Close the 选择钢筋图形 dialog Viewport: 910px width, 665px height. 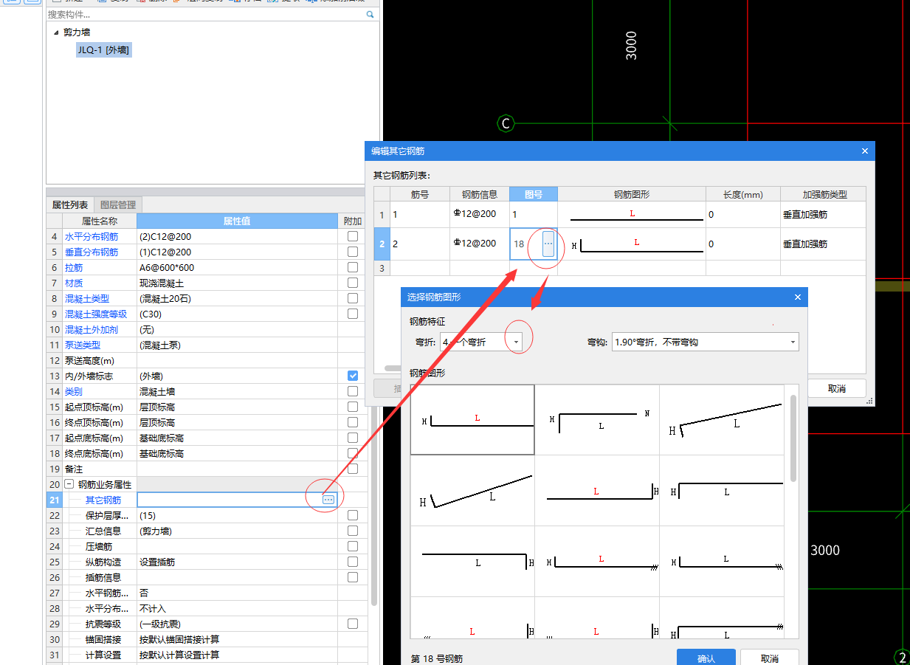pos(797,297)
